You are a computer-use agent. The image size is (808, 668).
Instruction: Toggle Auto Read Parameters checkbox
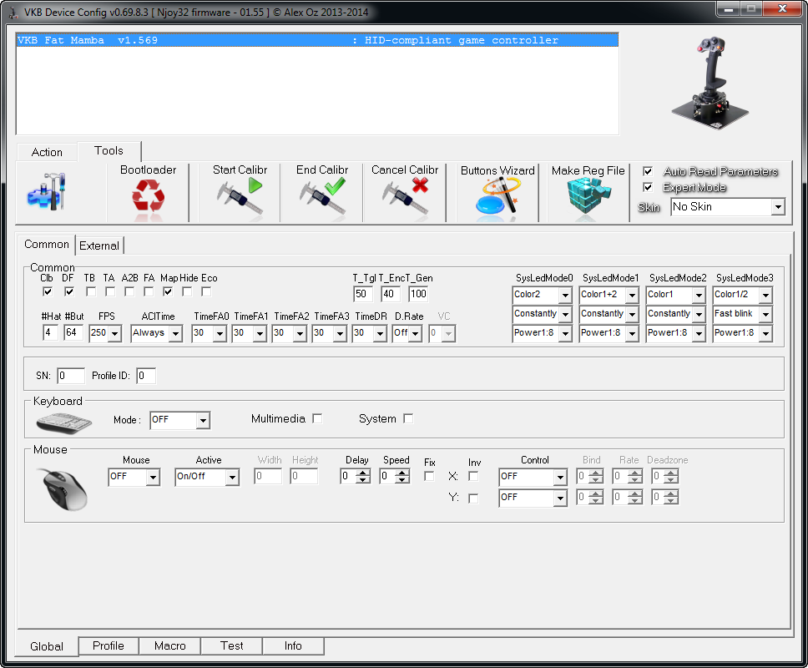(648, 171)
